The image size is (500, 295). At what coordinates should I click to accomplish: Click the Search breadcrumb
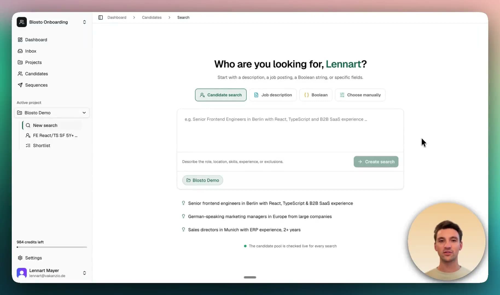183,17
